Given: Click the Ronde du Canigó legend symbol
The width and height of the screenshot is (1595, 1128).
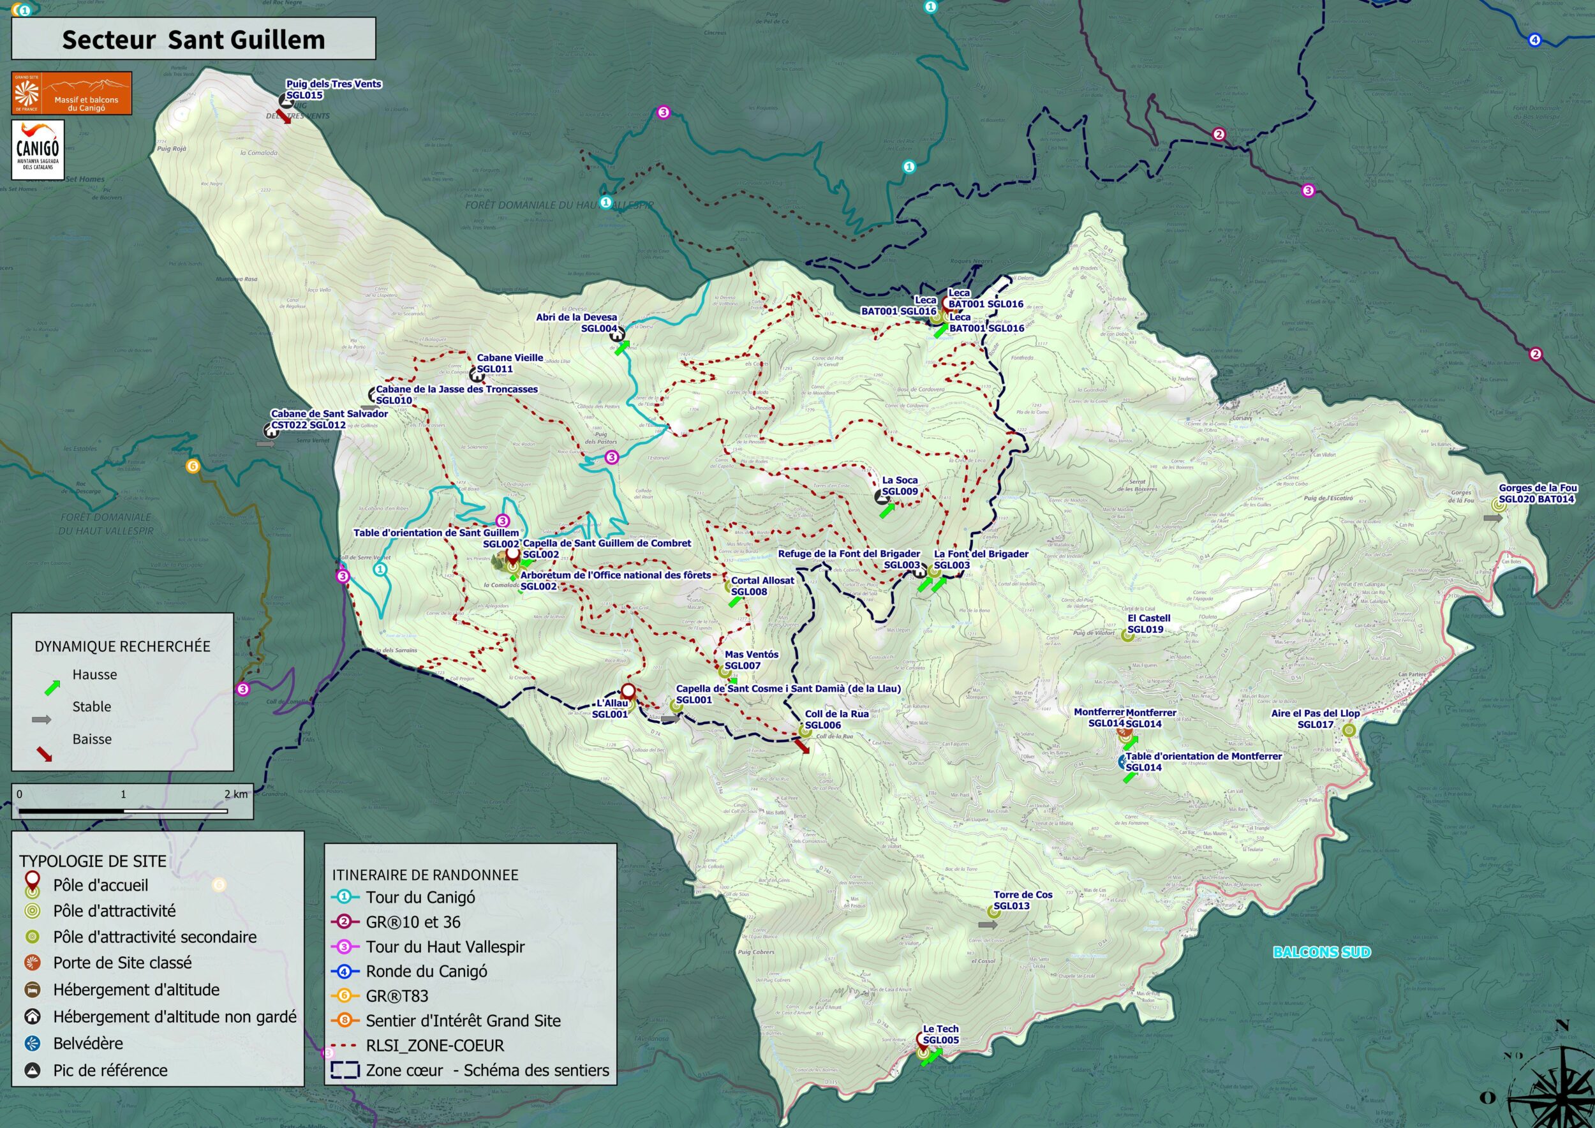Looking at the screenshot, I should pyautogui.click(x=345, y=971).
